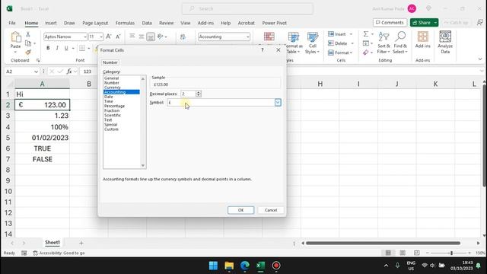The height and width of the screenshot is (274, 487).
Task: Open File Explorer from the taskbar
Action: [x=229, y=266]
